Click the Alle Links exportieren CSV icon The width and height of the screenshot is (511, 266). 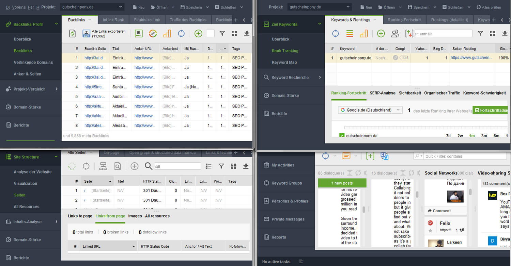[86, 33]
